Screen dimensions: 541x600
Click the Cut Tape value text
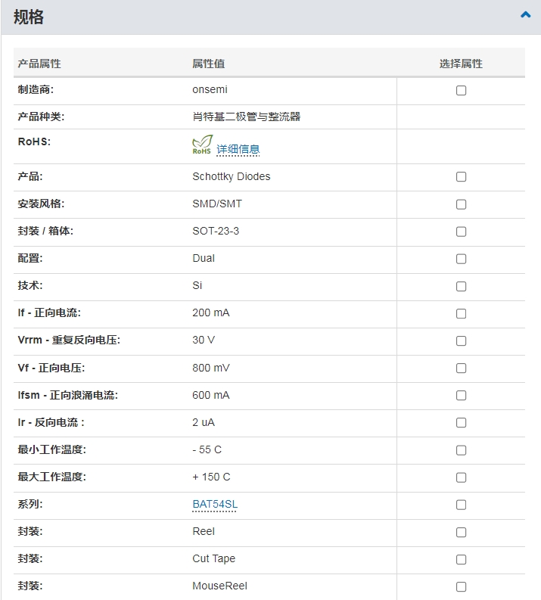(214, 558)
